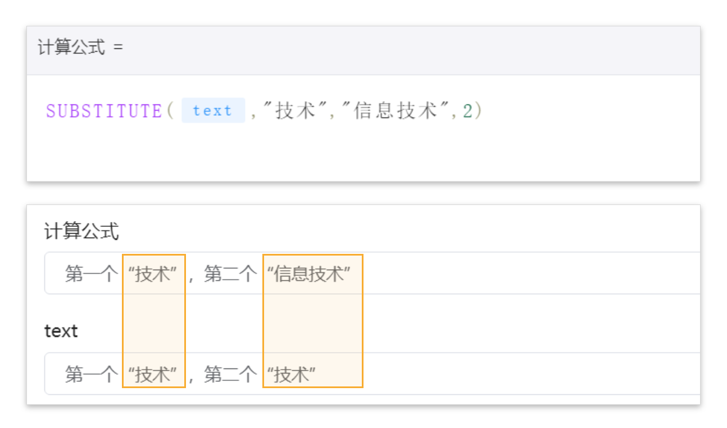Click the first "技术" in the text field
This screenshot has width=727, height=428.
(153, 374)
